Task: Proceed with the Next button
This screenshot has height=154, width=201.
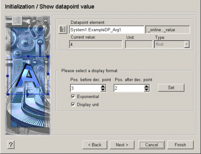Action: pyautogui.click(x=122, y=145)
